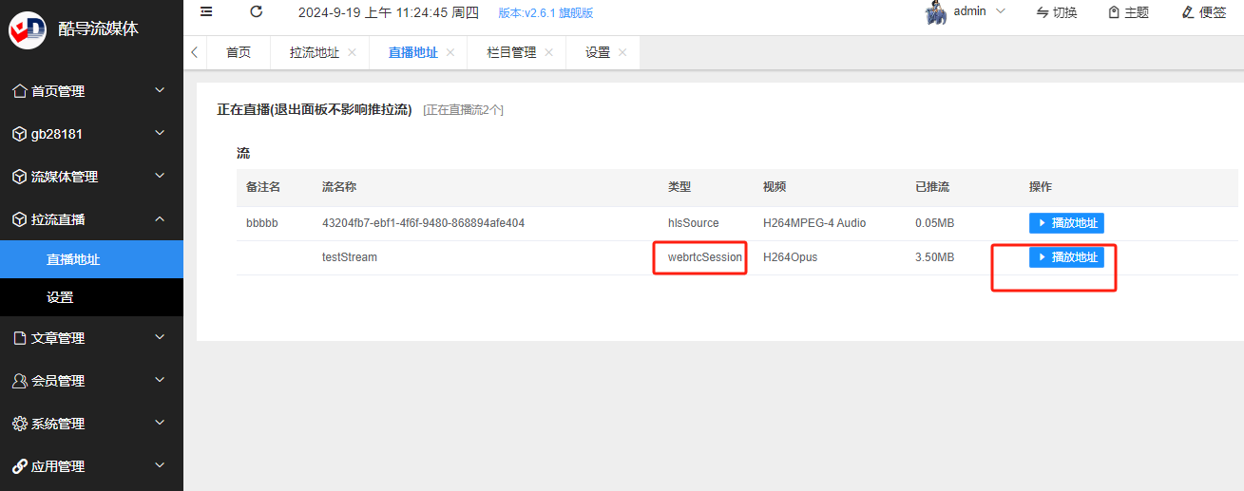Image resolution: width=1244 pixels, height=491 pixels.
Task: Expand the 系统管理 sidebar menu
Action: 91,424
